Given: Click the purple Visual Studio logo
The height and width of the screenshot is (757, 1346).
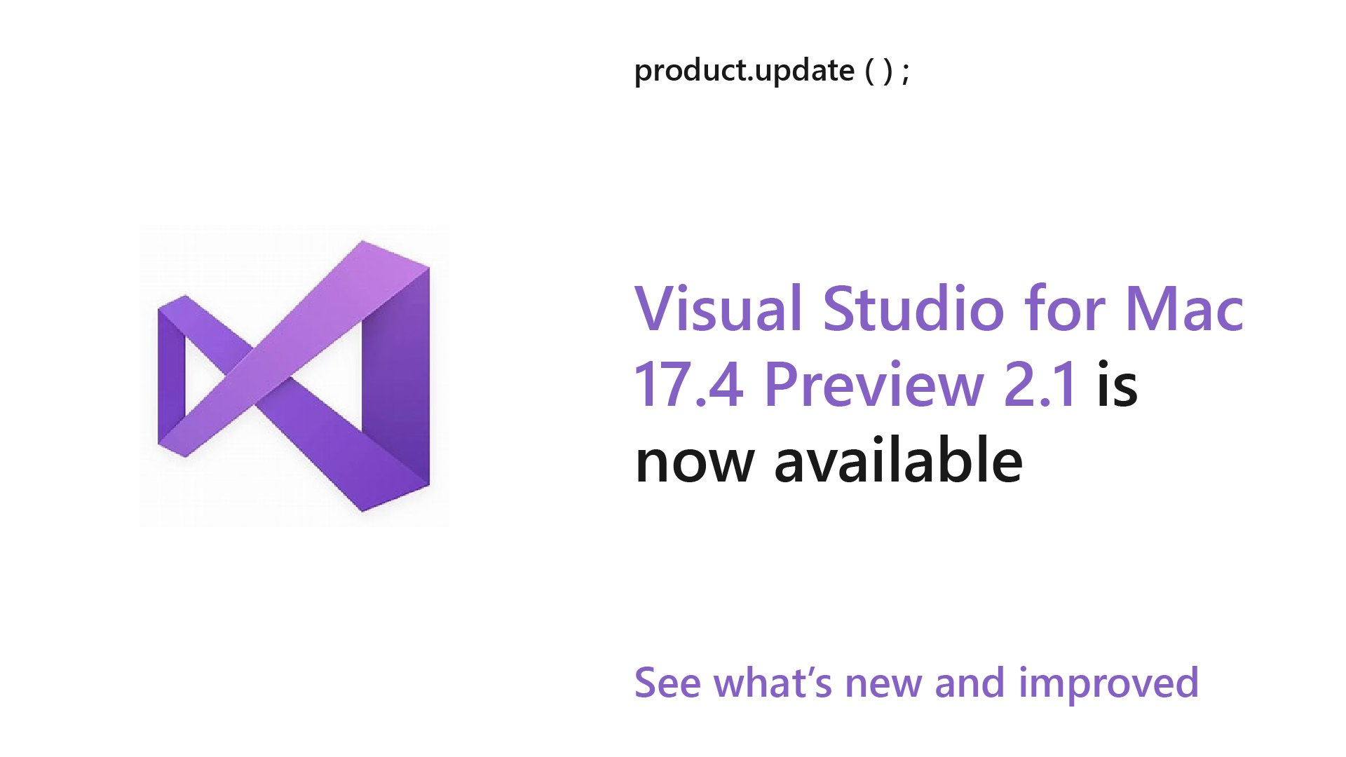Looking at the screenshot, I should point(294,376).
